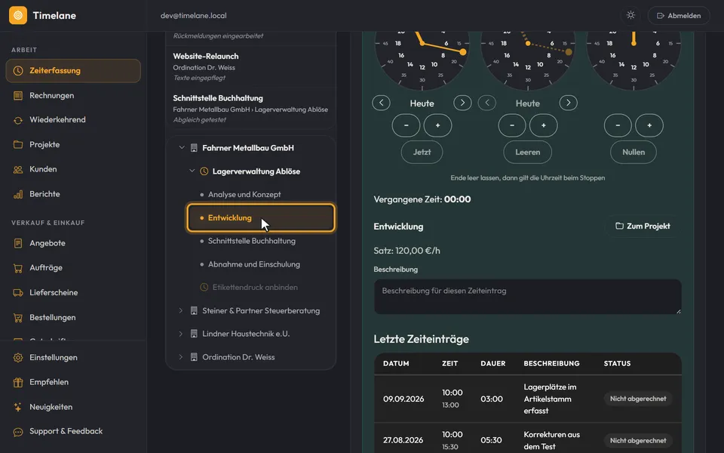Click the Neuigkeiten sparkle icon

coord(18,407)
